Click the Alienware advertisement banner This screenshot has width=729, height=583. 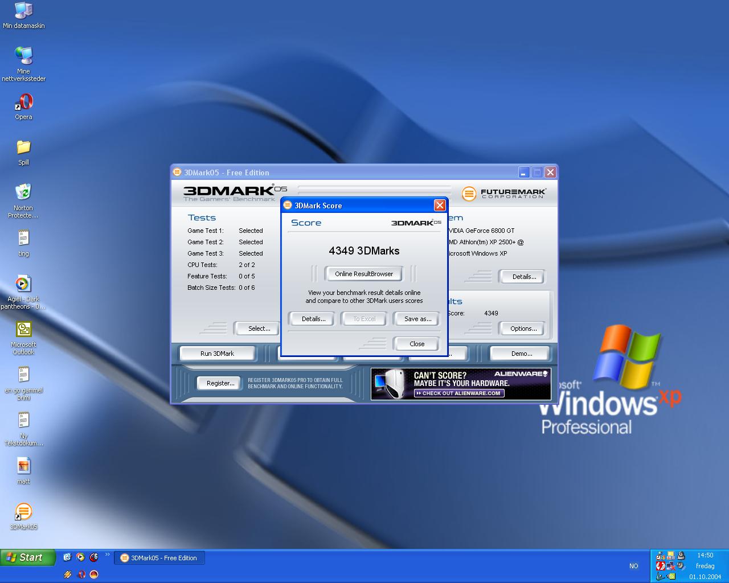[461, 384]
